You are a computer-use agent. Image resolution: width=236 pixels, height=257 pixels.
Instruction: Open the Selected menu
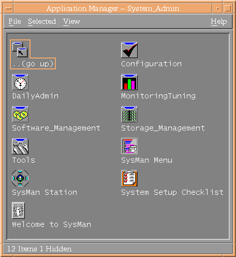click(x=42, y=22)
